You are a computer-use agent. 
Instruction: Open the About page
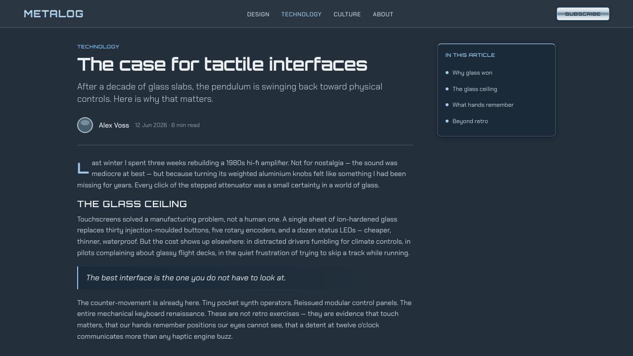pyautogui.click(x=383, y=14)
